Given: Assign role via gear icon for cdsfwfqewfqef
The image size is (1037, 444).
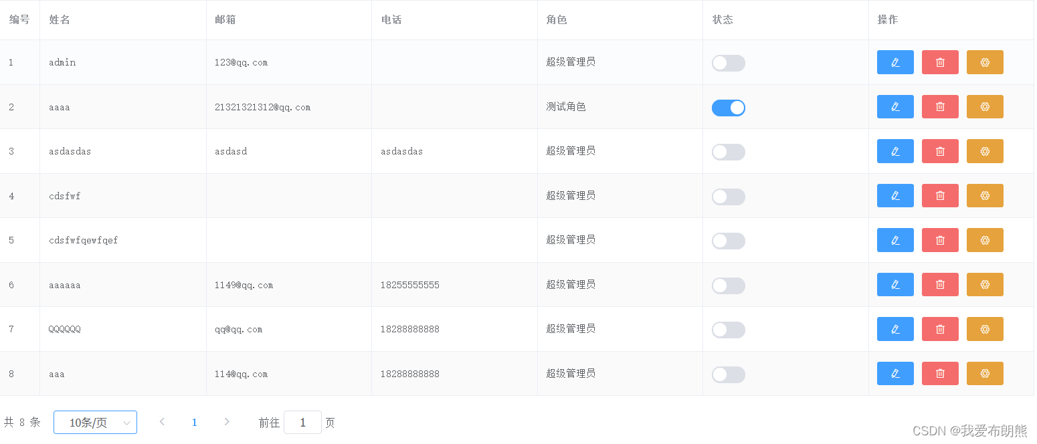Looking at the screenshot, I should [985, 240].
